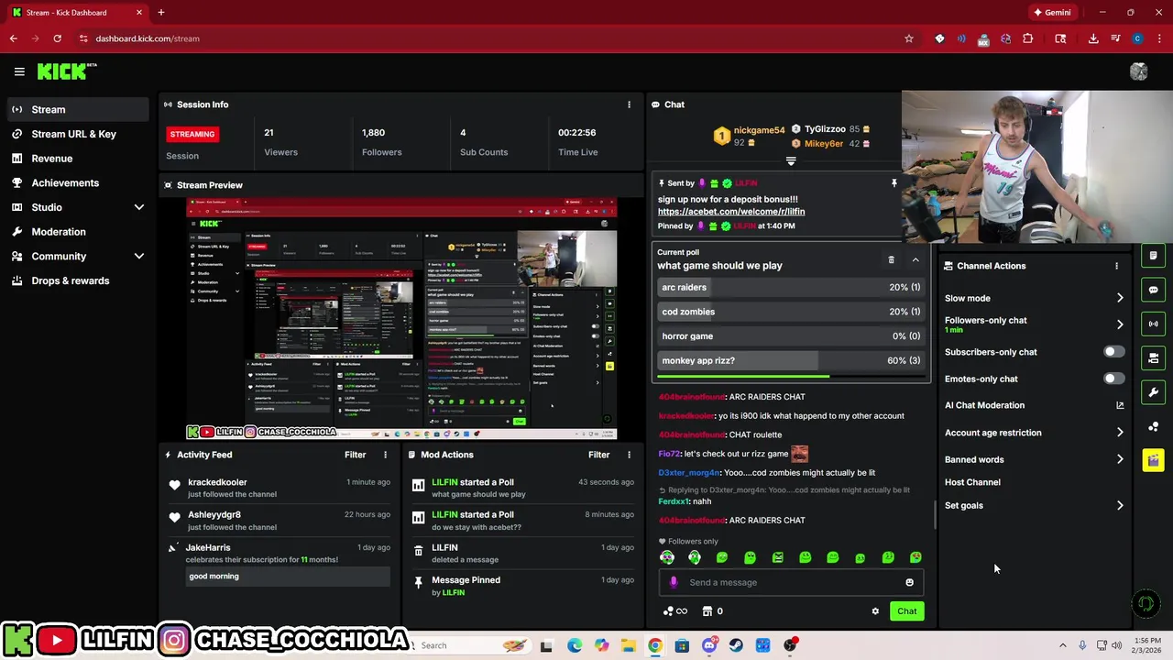Select the Message Pinned entry in Mod Actions
1173x660 pixels.
pos(521,586)
